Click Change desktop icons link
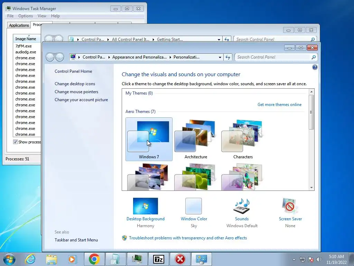354x266 pixels. click(75, 84)
